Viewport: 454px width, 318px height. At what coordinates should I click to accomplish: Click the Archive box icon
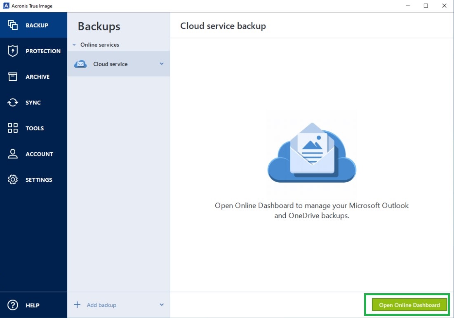pos(13,77)
